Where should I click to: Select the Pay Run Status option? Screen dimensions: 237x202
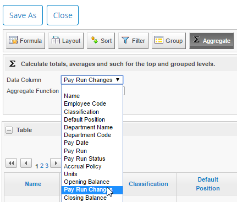point(92,159)
